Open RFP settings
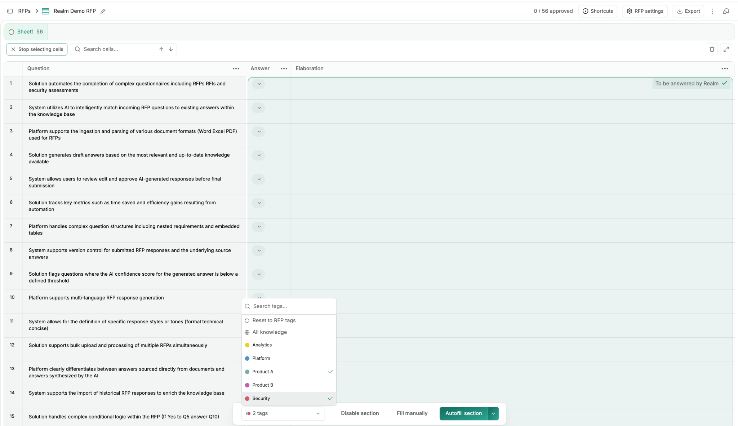Screen dimensions: 738x426 [x=645, y=11]
